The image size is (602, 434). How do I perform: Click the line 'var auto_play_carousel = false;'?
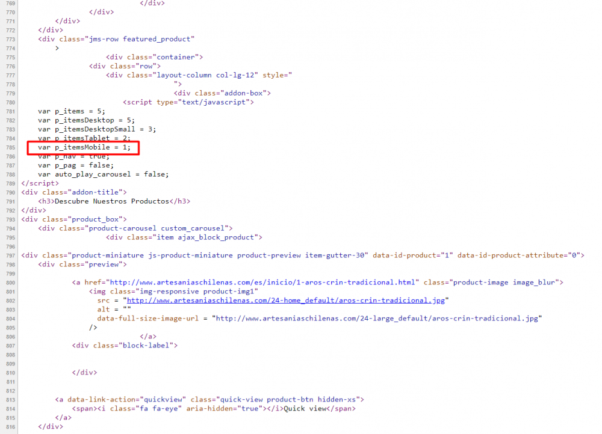click(x=104, y=174)
